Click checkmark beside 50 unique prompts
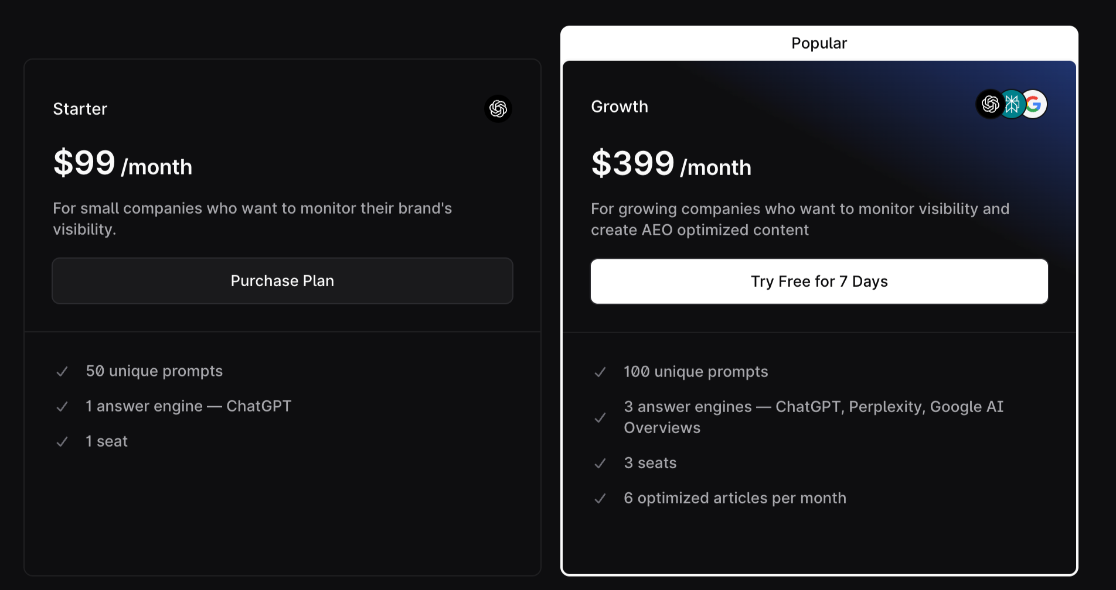The image size is (1116, 590). [62, 372]
